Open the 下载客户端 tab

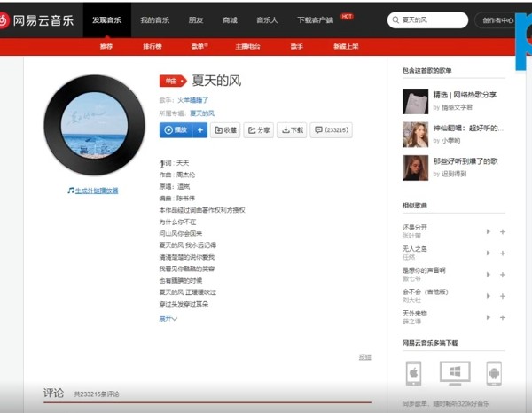315,20
